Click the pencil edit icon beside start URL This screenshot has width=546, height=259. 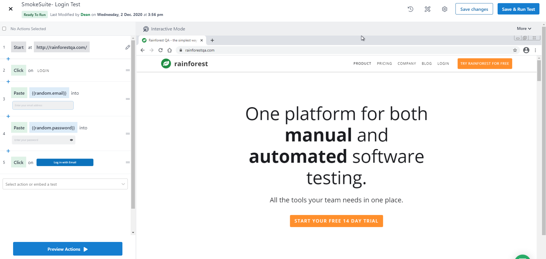click(x=128, y=47)
